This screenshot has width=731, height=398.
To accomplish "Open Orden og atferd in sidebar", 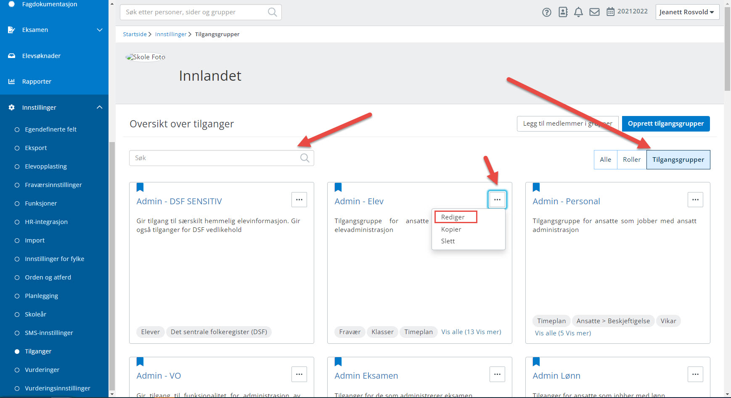I will click(48, 277).
